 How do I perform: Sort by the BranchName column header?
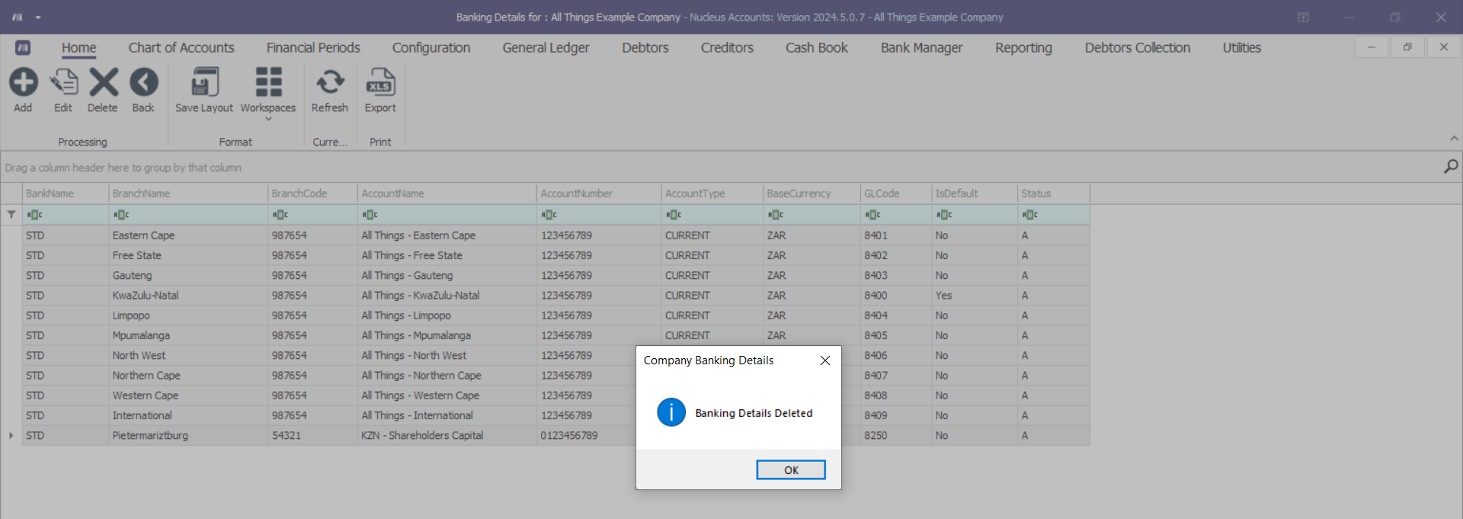click(x=187, y=194)
